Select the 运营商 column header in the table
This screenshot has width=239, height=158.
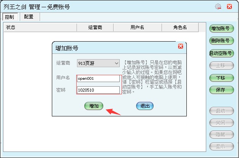click(x=95, y=27)
